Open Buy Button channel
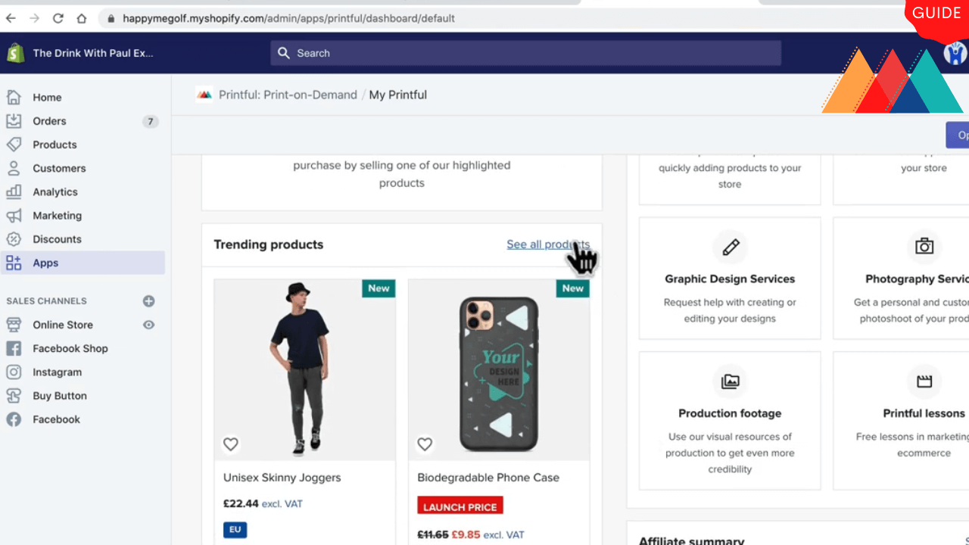This screenshot has height=545, width=969. coord(60,396)
